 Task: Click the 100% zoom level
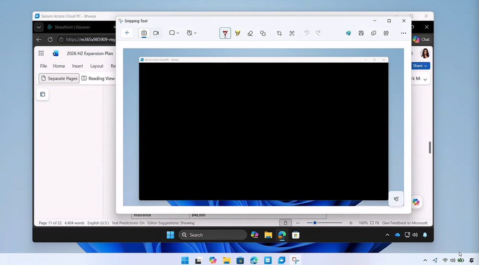point(363,223)
